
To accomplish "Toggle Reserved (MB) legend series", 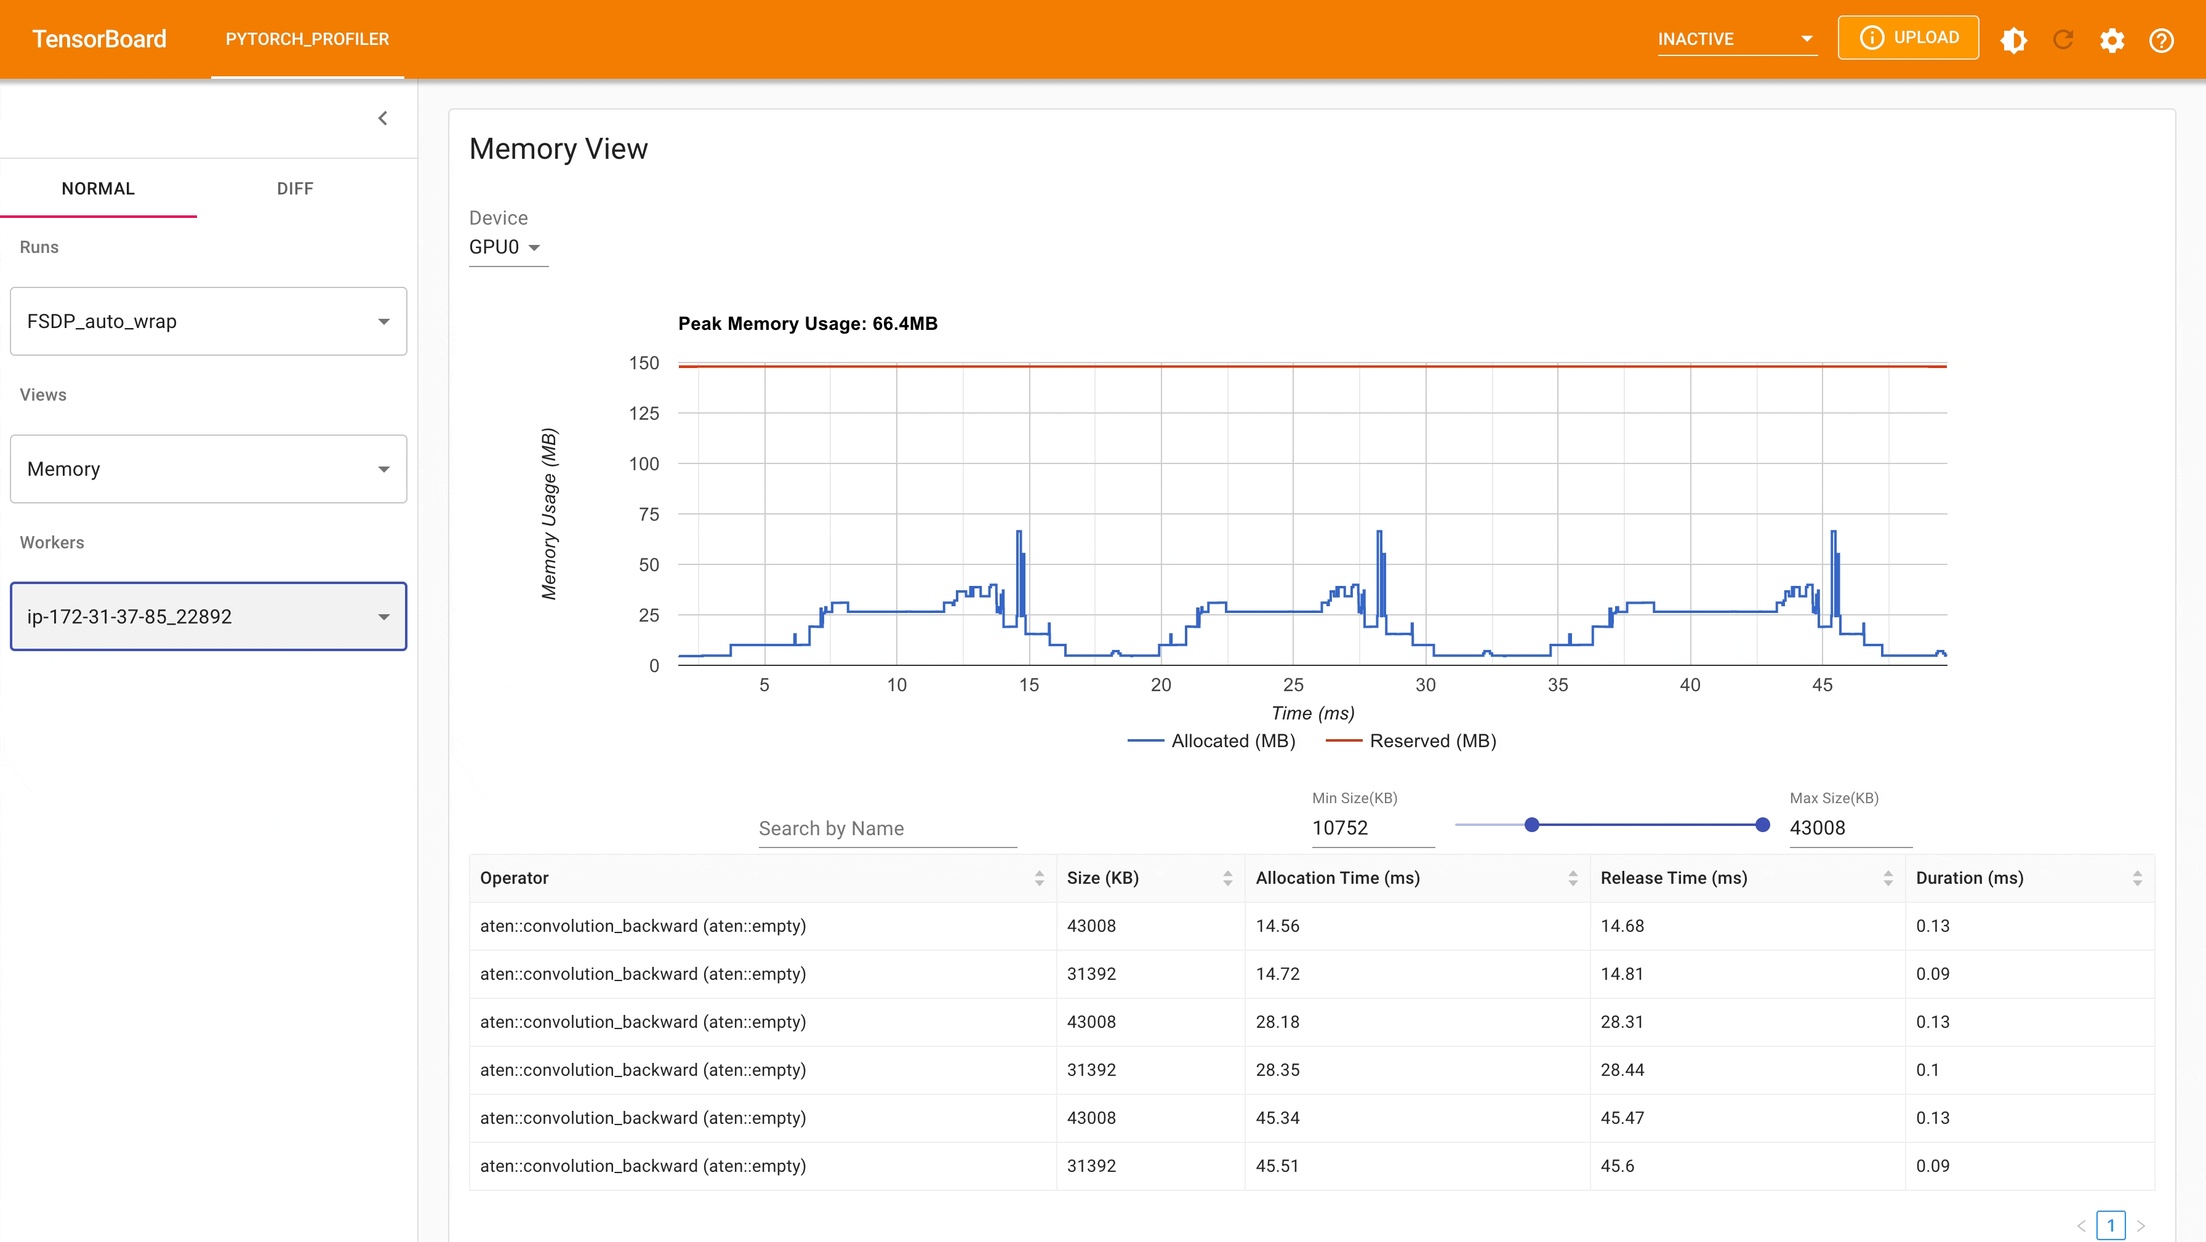I will [1411, 741].
